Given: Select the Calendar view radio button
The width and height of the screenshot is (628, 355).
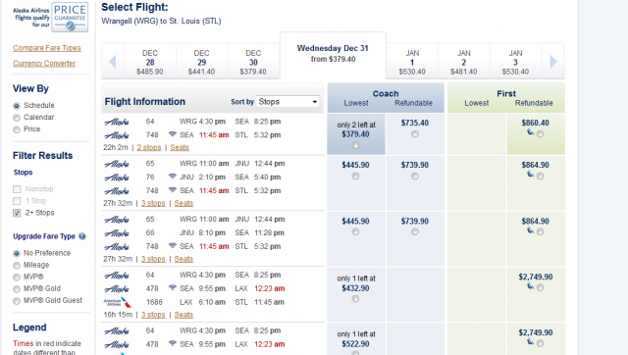Looking at the screenshot, I should coord(17,118).
